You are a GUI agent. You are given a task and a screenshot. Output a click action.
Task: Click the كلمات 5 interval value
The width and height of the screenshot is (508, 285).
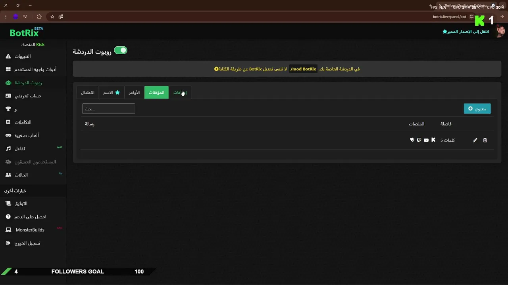click(x=448, y=140)
